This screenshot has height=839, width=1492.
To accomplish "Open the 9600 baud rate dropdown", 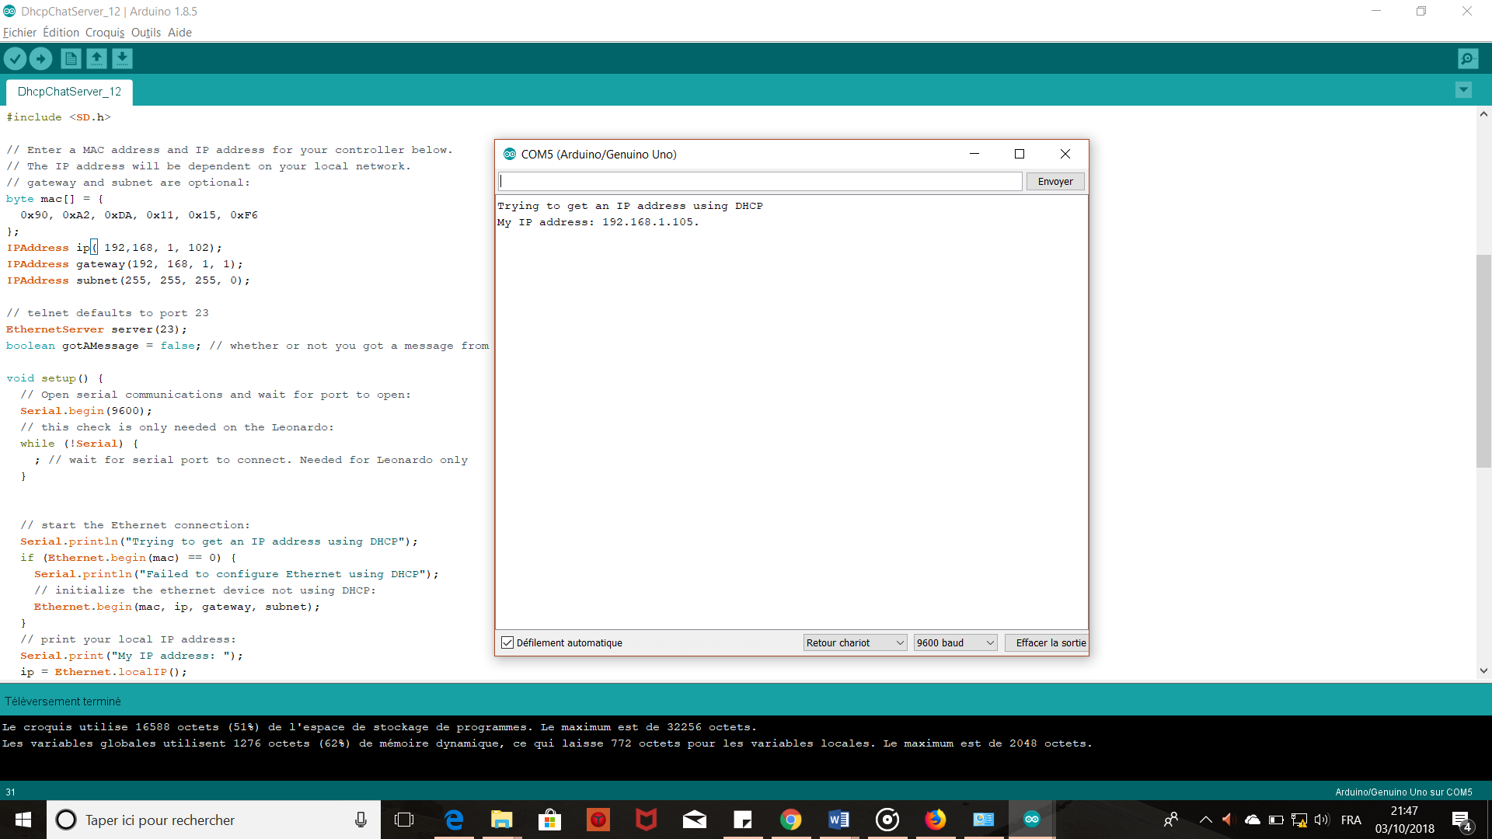I will pos(955,642).
